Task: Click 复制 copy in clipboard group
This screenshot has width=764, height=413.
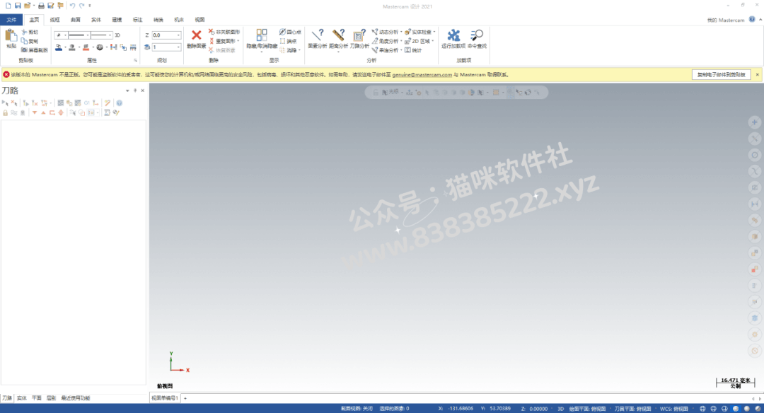Action: click(29, 42)
